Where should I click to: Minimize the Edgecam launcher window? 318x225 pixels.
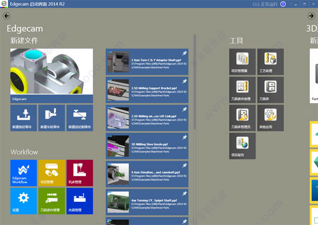click(x=296, y=4)
